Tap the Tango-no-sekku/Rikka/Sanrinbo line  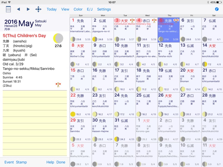29,69
